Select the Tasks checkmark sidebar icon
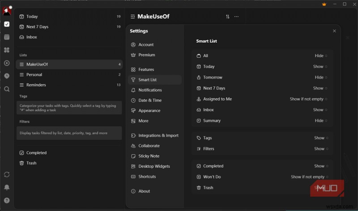Viewport: 358px width, 211px height. click(x=7, y=24)
